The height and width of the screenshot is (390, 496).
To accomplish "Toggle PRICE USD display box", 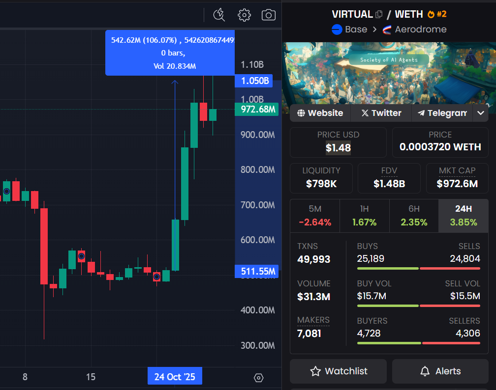I will 338,142.
